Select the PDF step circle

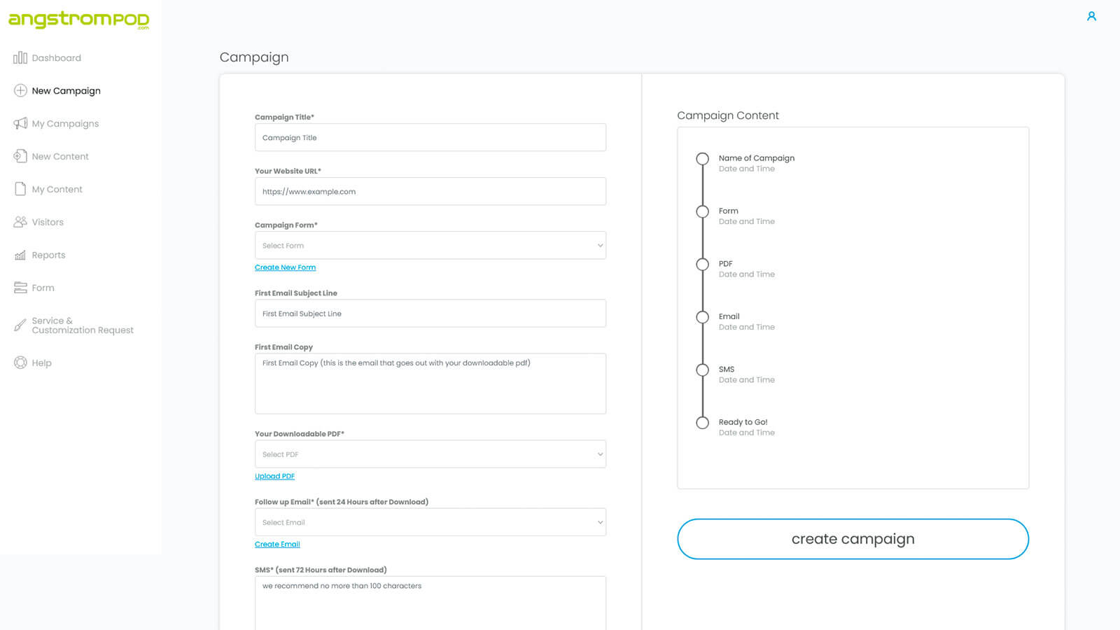pos(702,265)
